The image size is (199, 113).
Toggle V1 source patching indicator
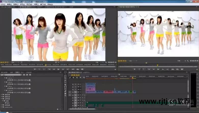click(70, 92)
